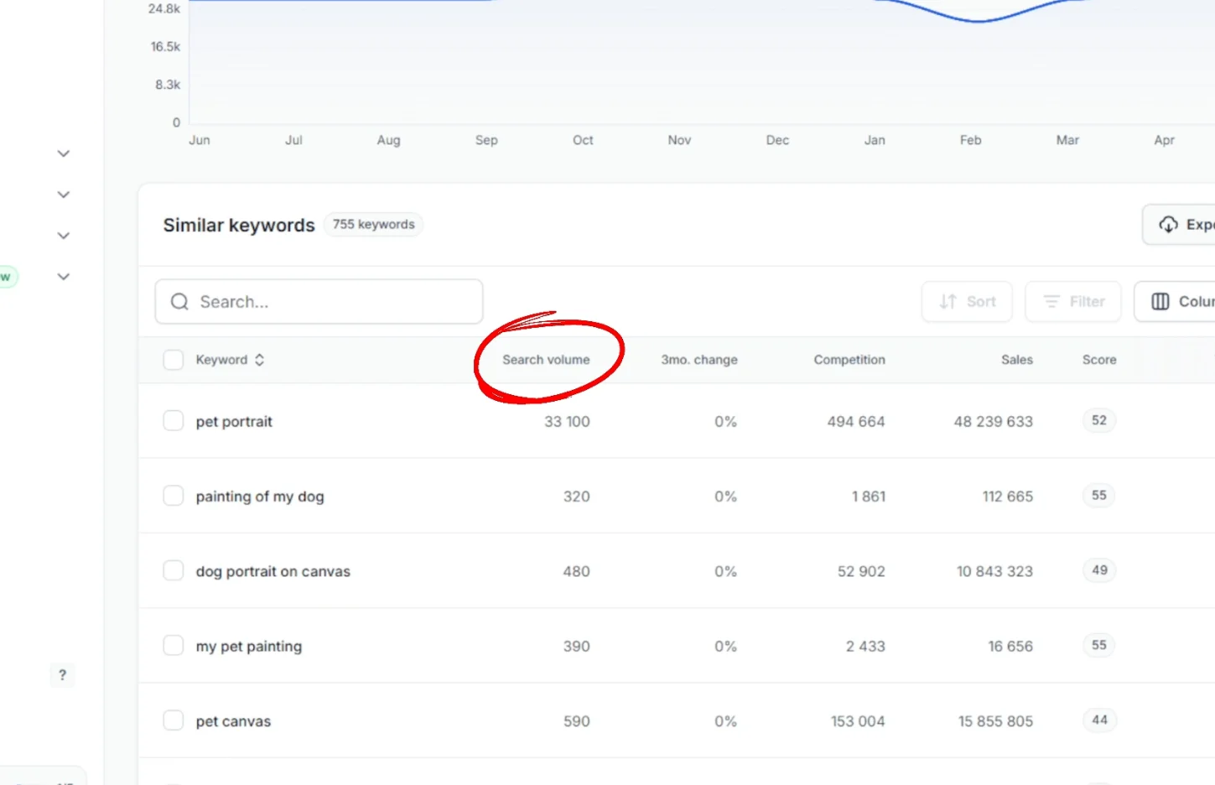Viewport: 1215px width, 785px height.
Task: Tick the dog portrait on canvas checkbox
Action: point(174,570)
